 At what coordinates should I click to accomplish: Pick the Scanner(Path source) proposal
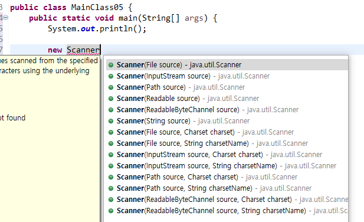[227, 87]
